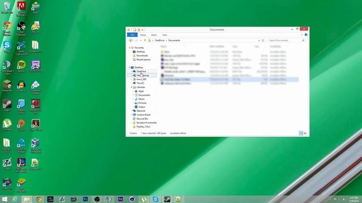Select OneDrive in the navigation pane
362x203 pixels.
(x=140, y=72)
